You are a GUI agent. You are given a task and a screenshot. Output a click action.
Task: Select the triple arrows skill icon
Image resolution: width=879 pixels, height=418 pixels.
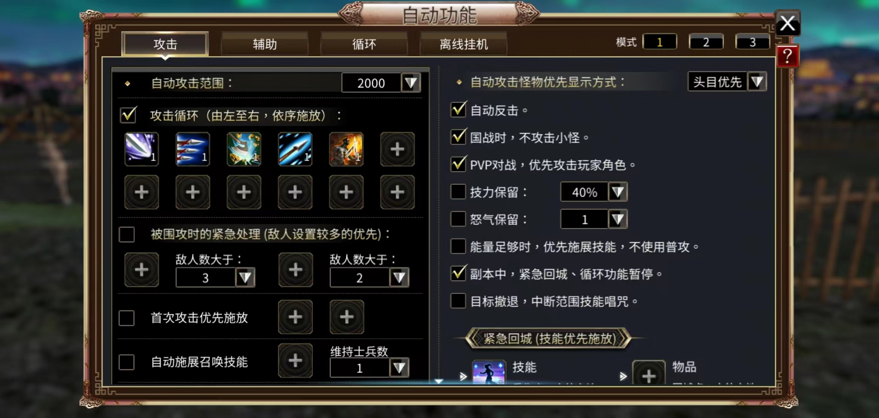[x=193, y=149]
